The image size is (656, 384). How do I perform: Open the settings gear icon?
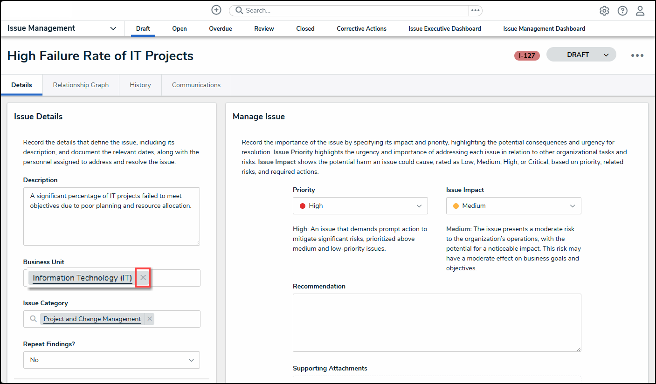[604, 11]
